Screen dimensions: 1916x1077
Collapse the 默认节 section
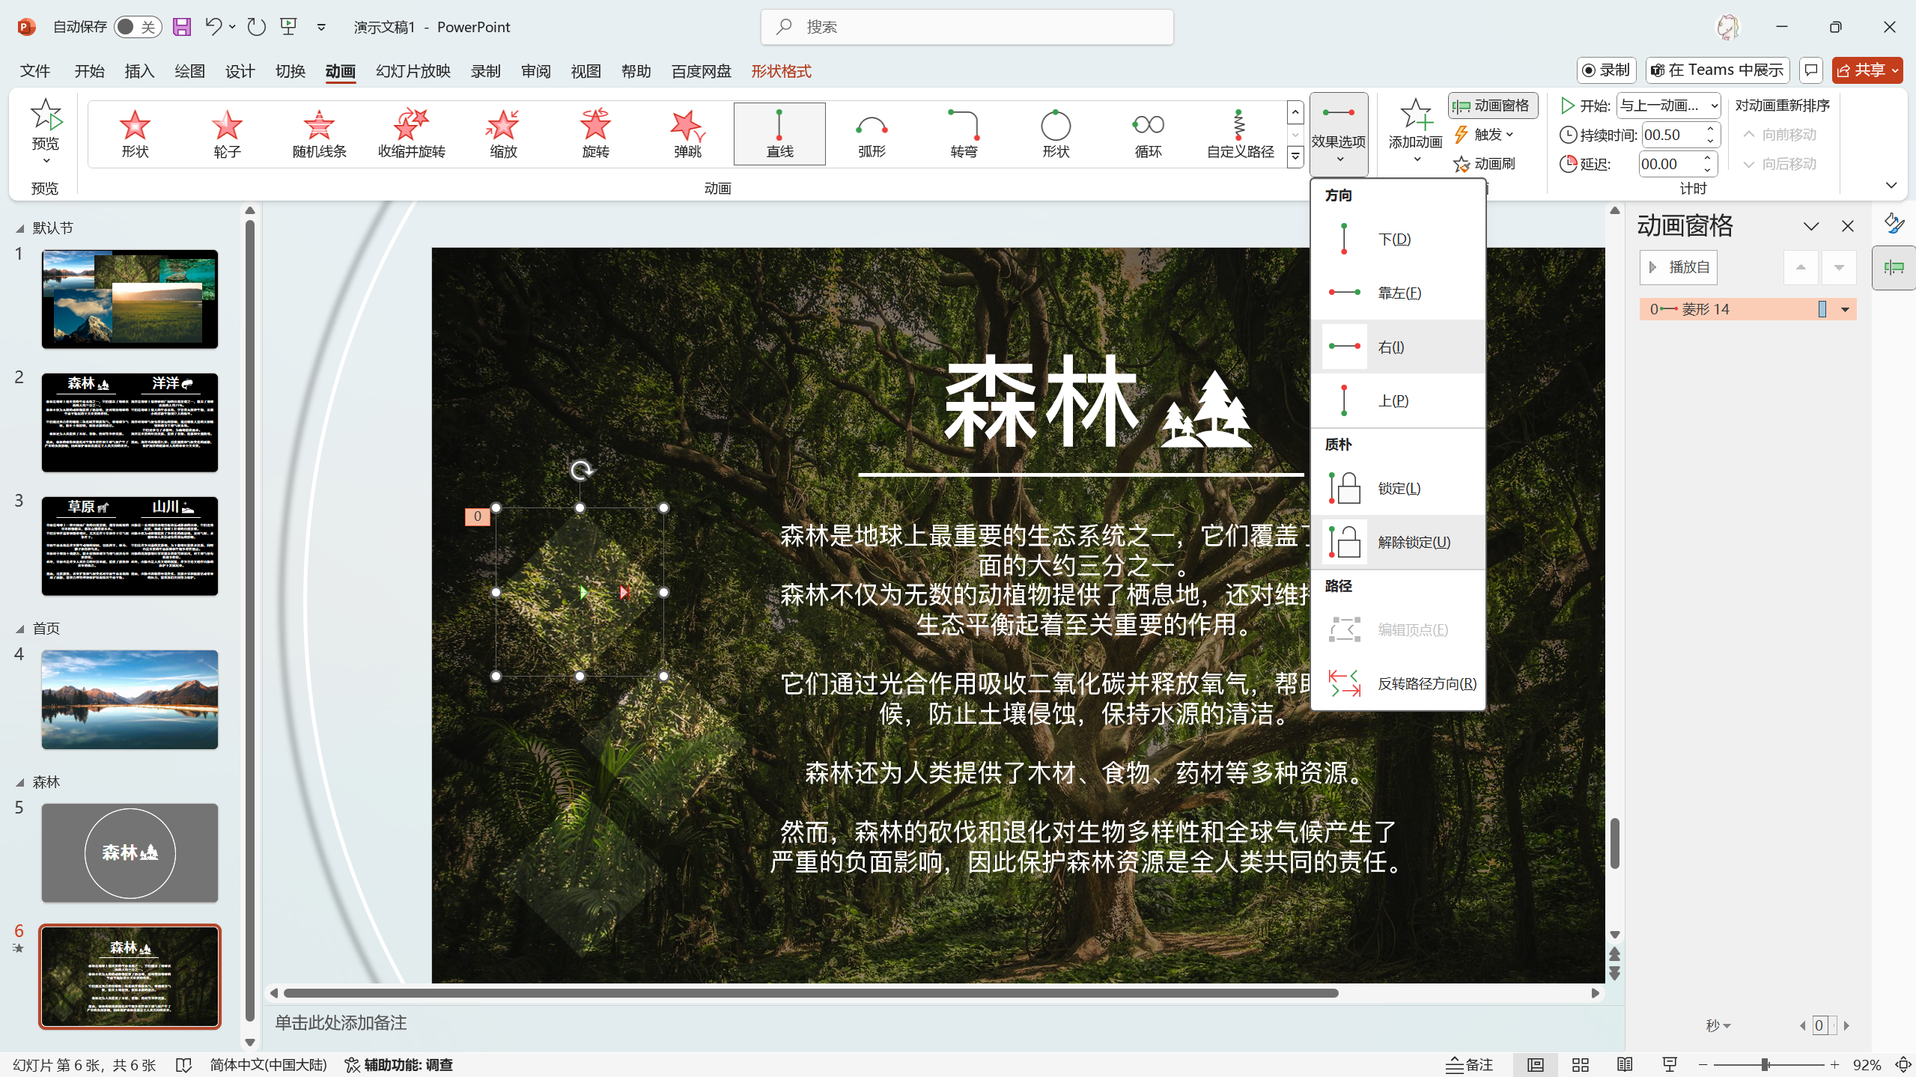click(20, 228)
